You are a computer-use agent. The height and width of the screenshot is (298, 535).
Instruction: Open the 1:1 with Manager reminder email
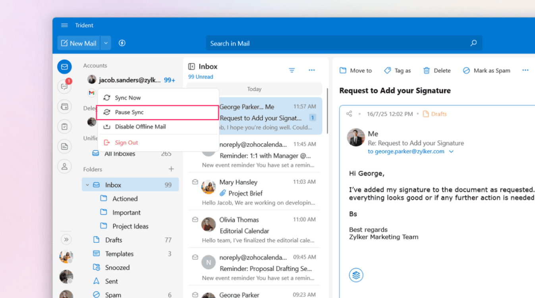click(254, 154)
